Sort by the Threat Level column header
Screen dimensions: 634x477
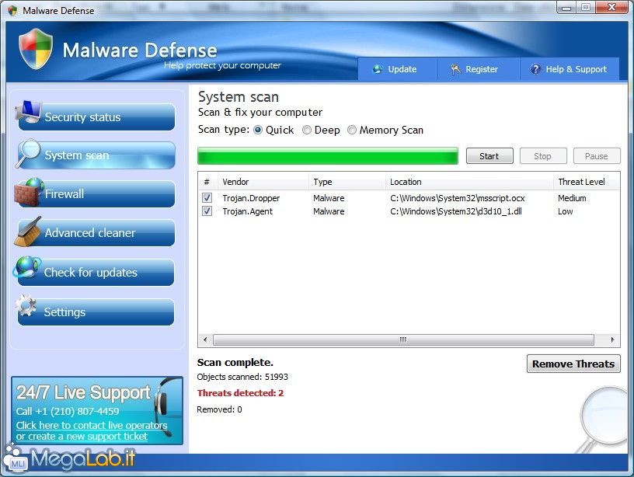click(x=587, y=182)
